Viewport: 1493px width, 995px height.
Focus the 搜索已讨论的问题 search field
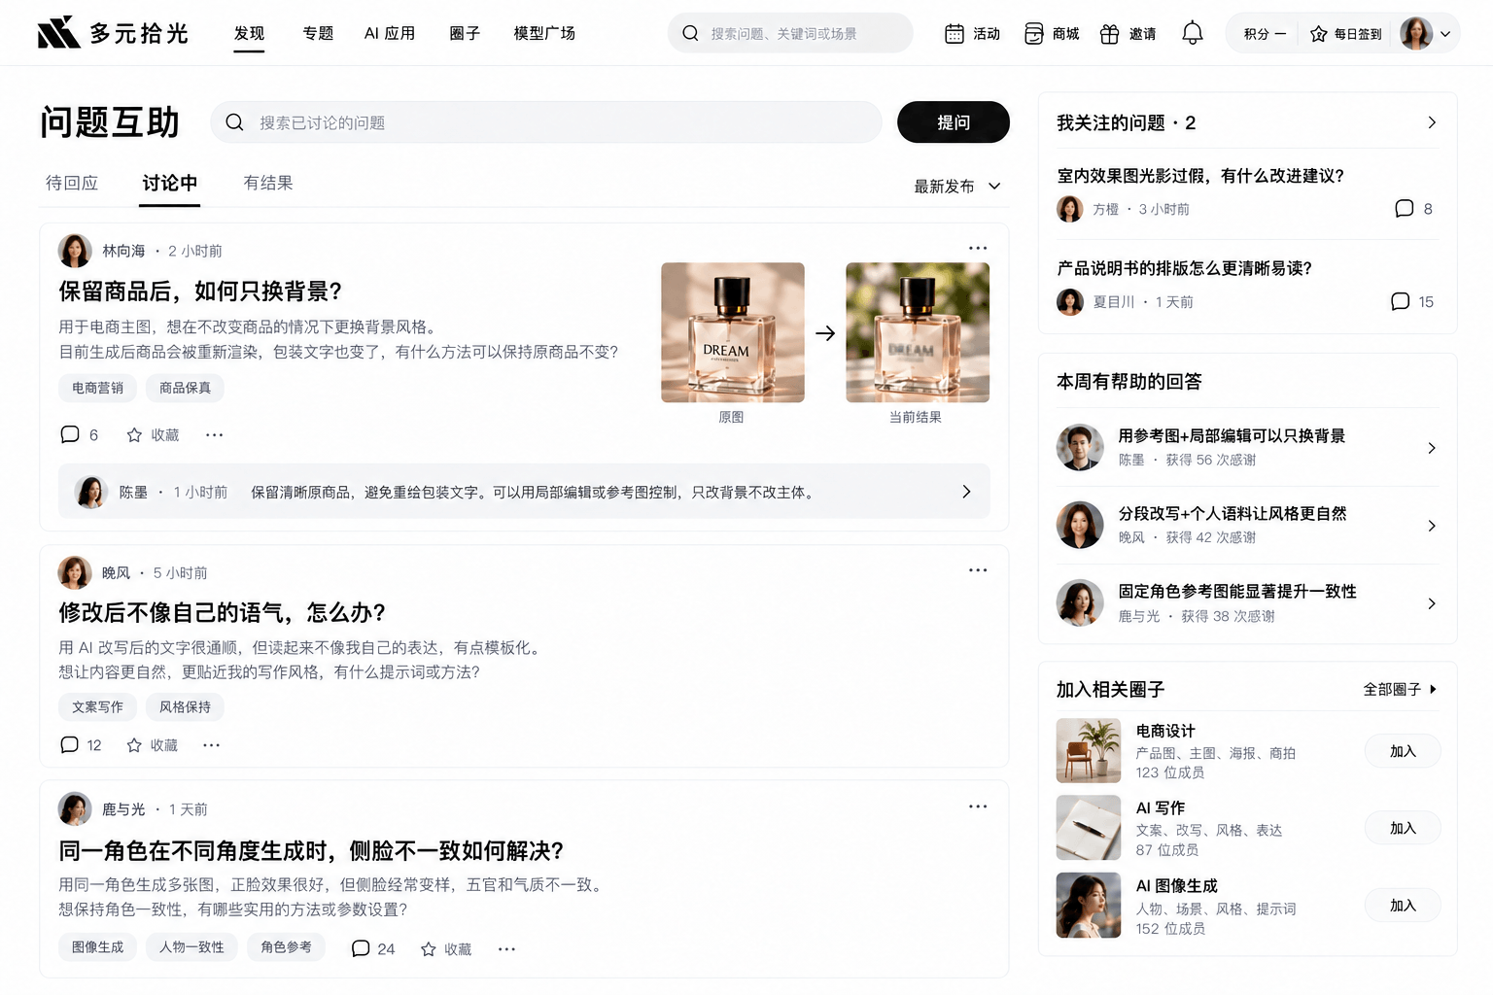point(546,122)
